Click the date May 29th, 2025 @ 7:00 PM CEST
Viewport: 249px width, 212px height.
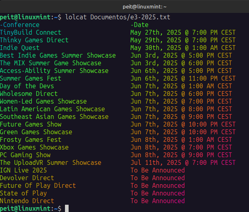click(183, 40)
